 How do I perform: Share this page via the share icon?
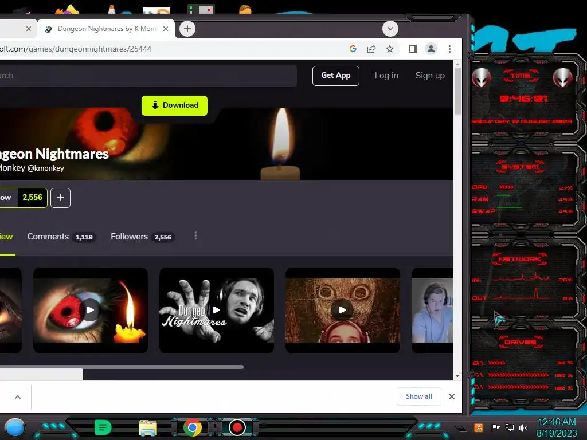coord(371,49)
